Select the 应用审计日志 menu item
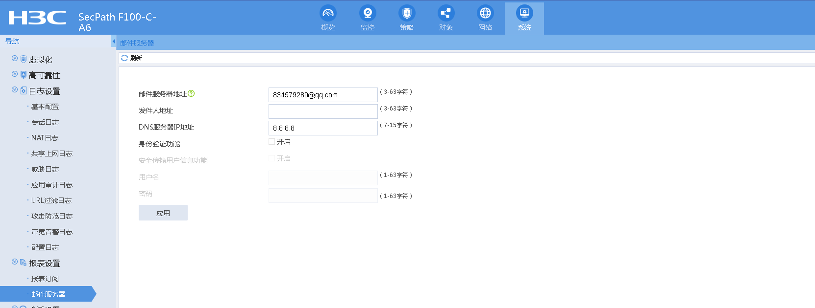 52,185
